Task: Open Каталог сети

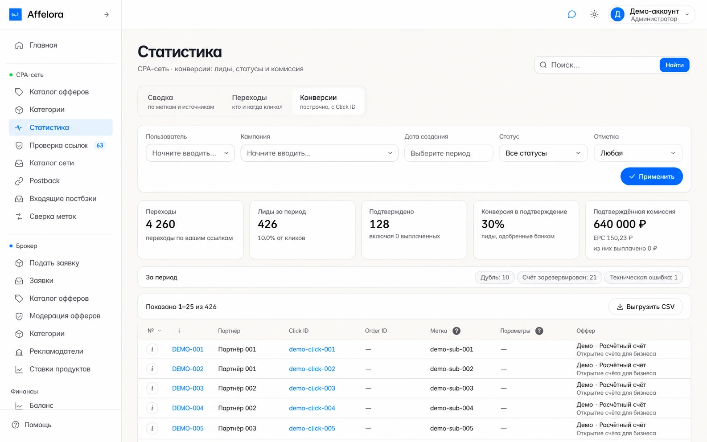Action: pos(61,163)
